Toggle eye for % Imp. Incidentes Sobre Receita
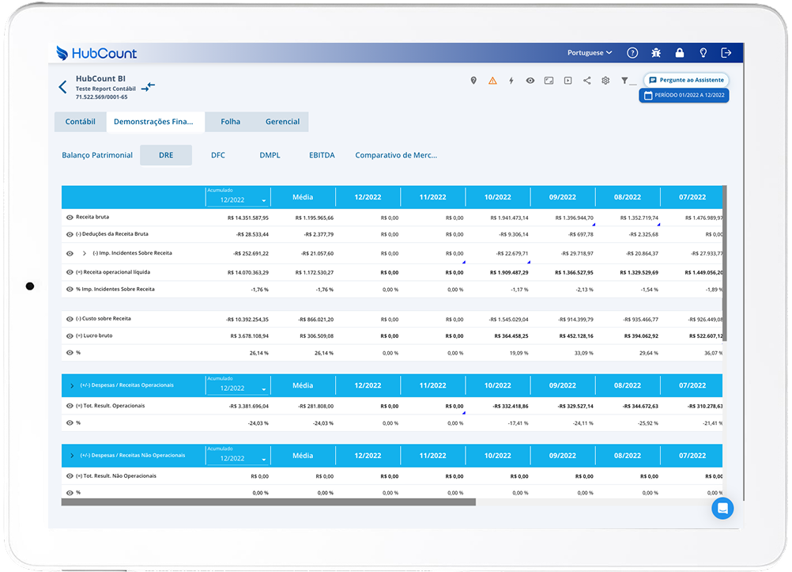Screen dimensions: 792x572 (x=70, y=290)
